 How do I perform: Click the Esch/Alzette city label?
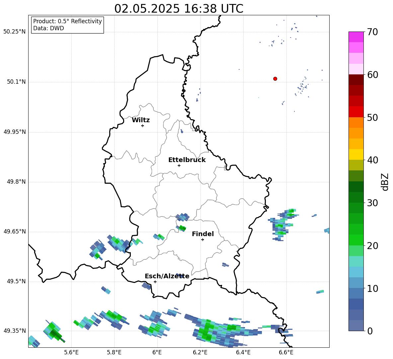[167, 276]
